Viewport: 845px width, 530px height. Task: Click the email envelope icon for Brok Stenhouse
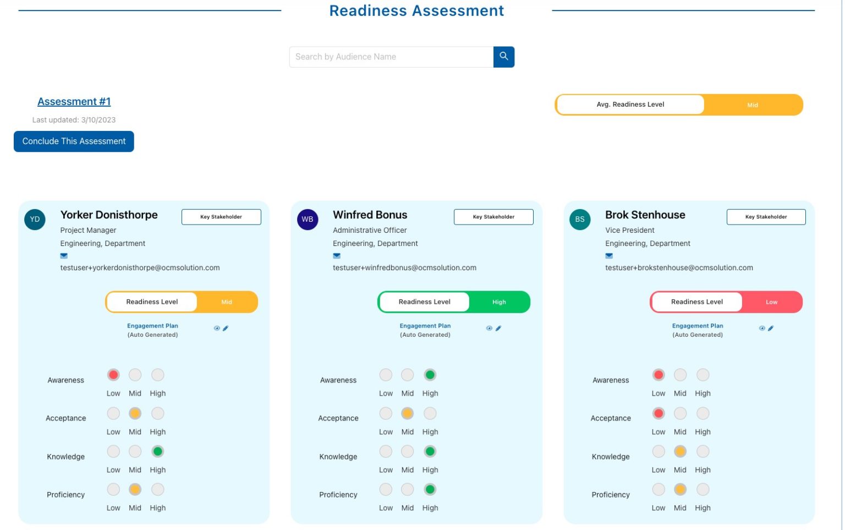click(608, 255)
